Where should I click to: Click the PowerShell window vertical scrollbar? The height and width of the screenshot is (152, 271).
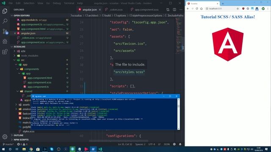179,114
